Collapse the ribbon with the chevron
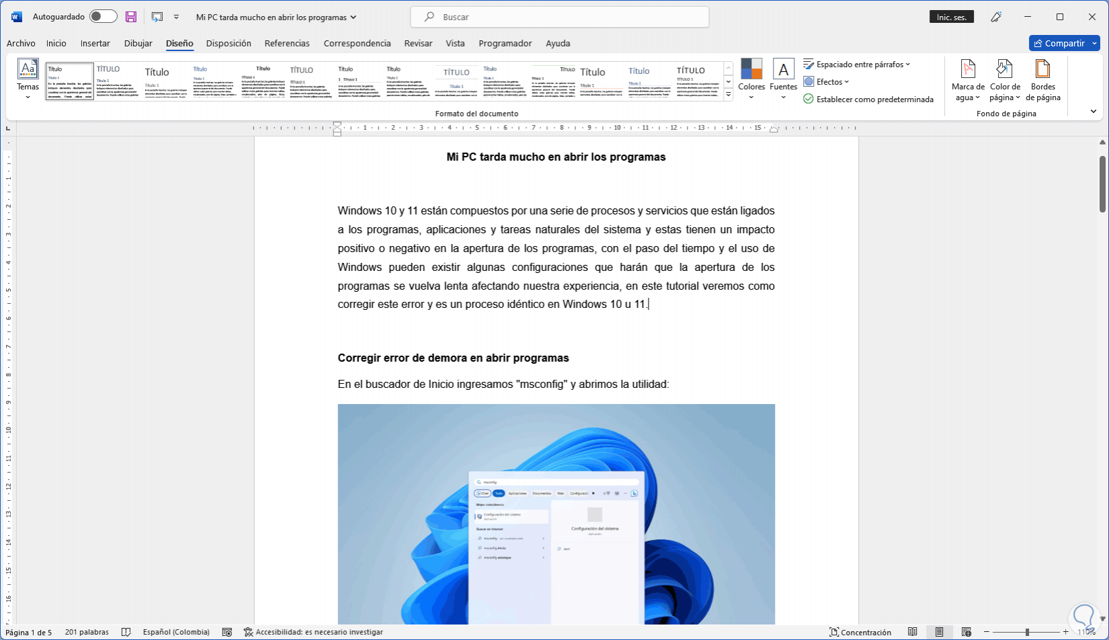Image resolution: width=1109 pixels, height=640 pixels. point(1094,112)
